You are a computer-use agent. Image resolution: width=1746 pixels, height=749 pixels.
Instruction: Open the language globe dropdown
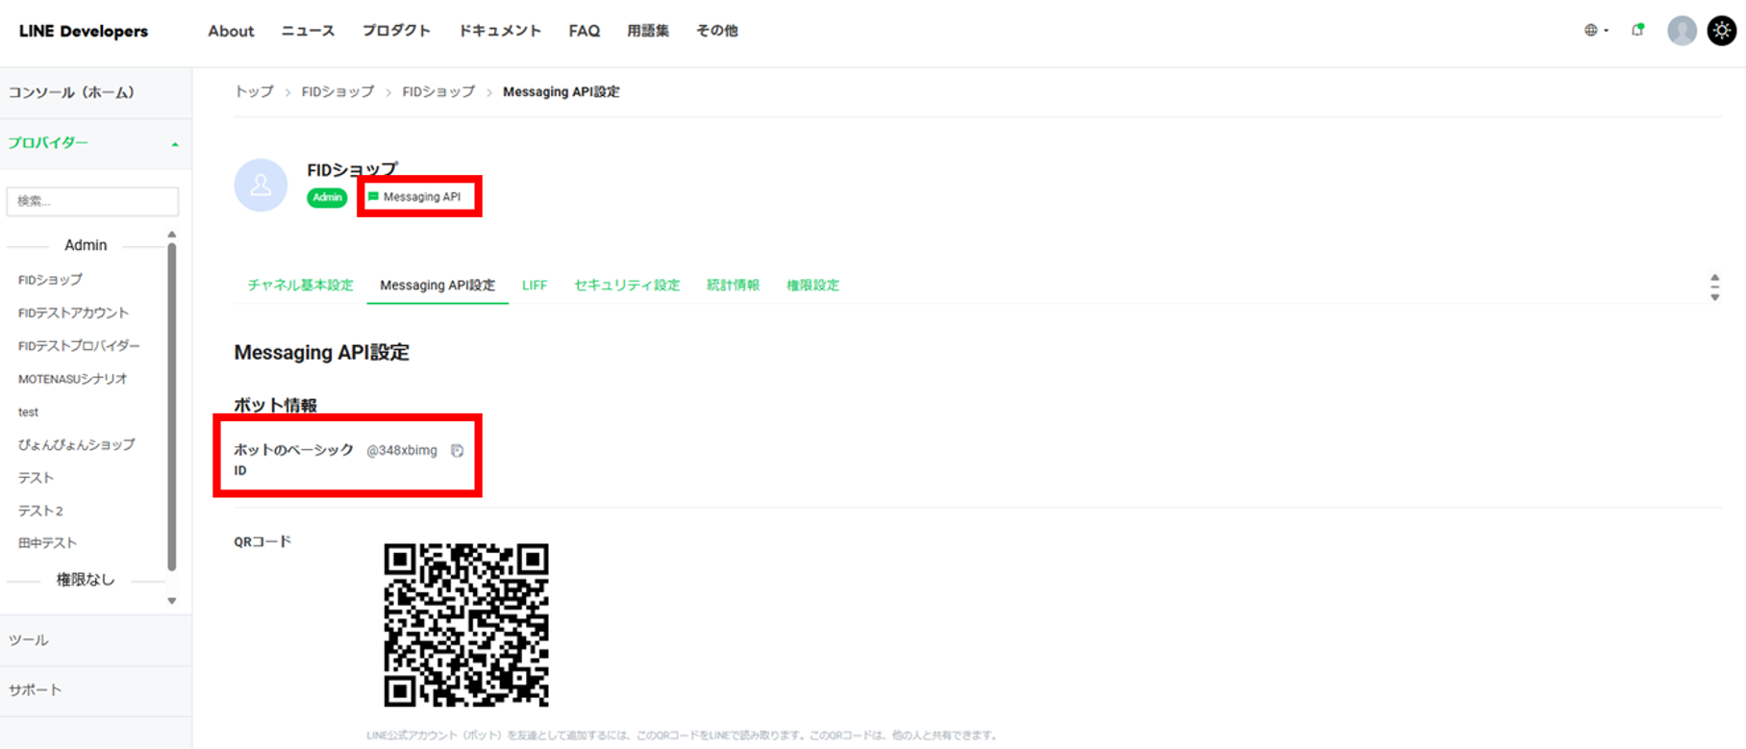pyautogui.click(x=1595, y=31)
